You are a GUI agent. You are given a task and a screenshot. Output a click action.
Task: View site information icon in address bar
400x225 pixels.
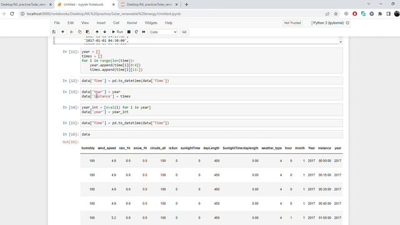pyautogui.click(x=22, y=14)
